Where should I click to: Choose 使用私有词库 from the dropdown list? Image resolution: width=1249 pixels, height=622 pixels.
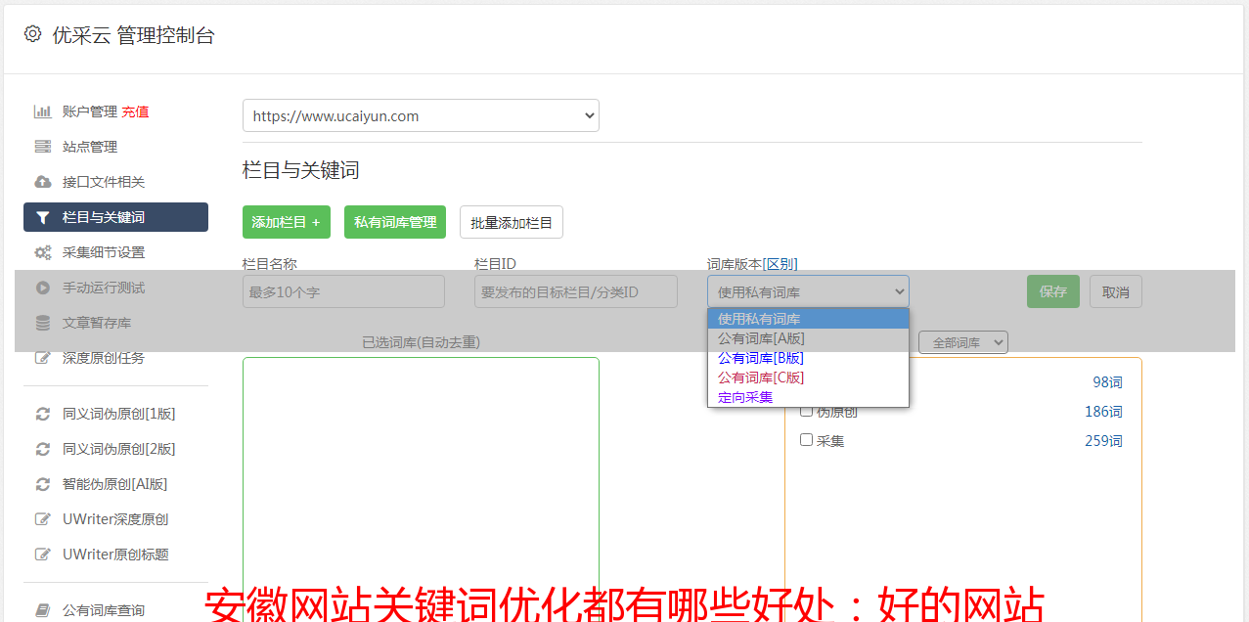[808, 319]
